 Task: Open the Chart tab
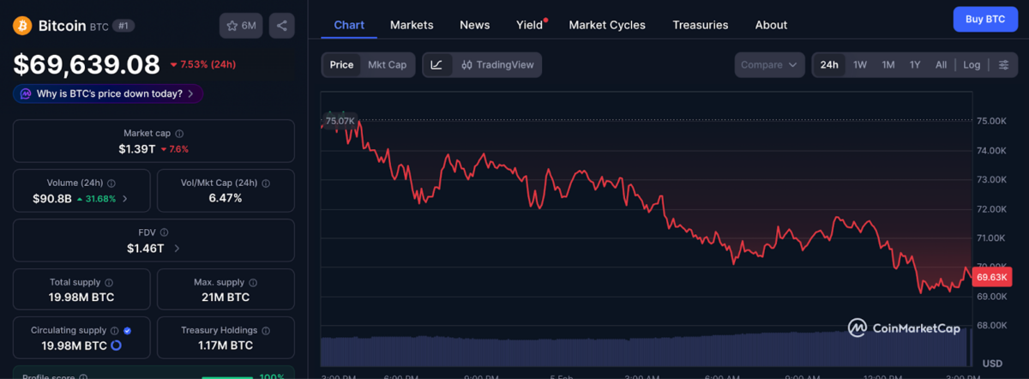pos(349,25)
